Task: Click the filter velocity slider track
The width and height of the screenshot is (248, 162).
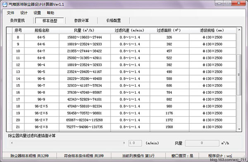Action: [x=68, y=143]
